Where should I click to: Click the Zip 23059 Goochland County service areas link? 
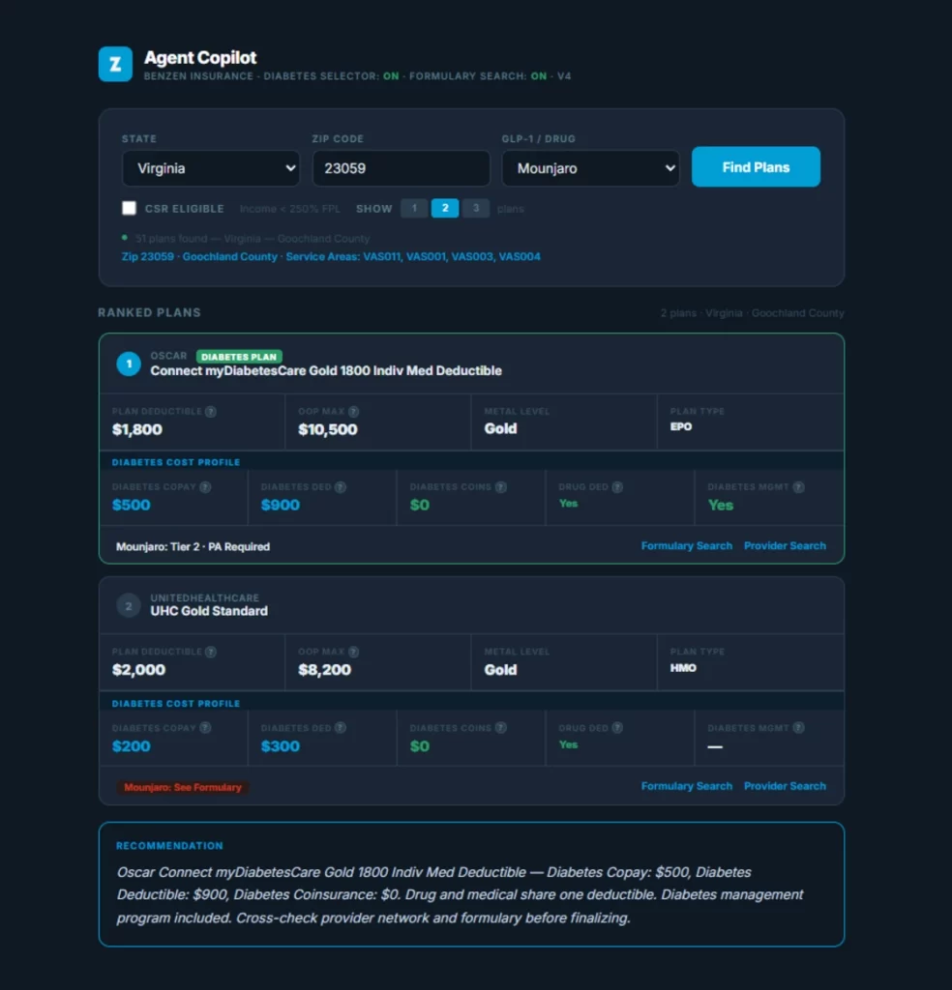tap(331, 256)
